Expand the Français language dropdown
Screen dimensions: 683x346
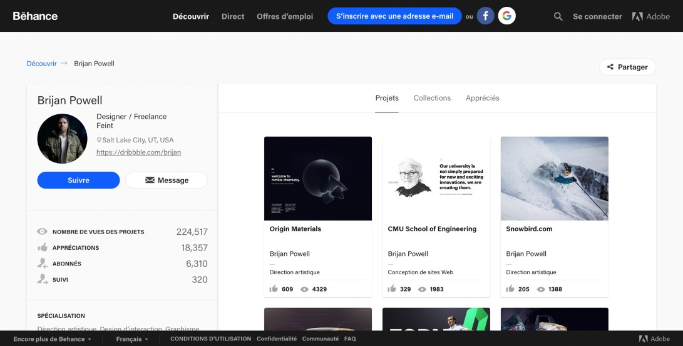coord(132,339)
